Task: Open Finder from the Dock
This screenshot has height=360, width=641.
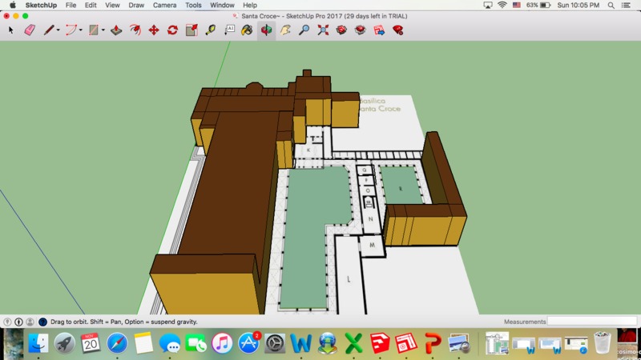Action: pos(38,342)
